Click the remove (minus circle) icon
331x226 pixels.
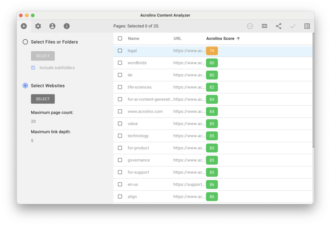click(x=250, y=26)
